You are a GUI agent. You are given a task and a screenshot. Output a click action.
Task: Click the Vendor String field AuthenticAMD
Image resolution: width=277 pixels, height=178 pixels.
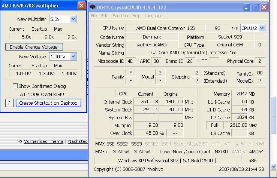pos(152,45)
